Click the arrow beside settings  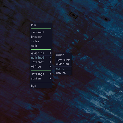[x=50, y=74]
